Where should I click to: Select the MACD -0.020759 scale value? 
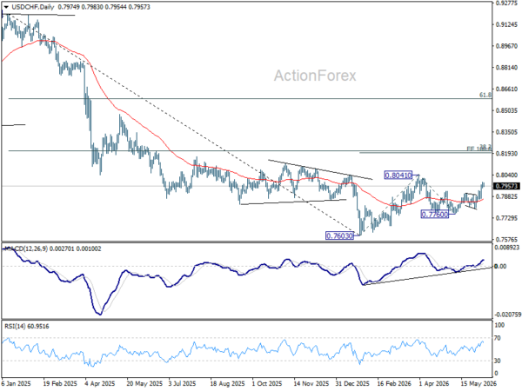[506, 315]
